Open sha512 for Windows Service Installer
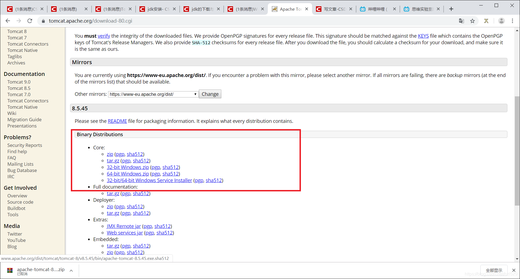This screenshot has height=279, width=520. click(x=214, y=180)
